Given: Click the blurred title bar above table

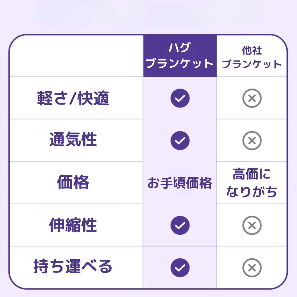Looking at the screenshot, I should click(x=150, y=12).
